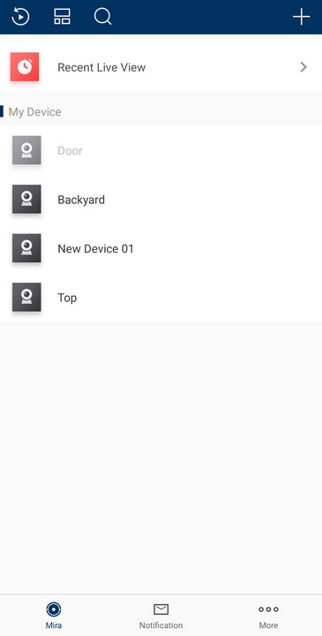Expand Recent Live View chevron arrow
The height and width of the screenshot is (636, 322).
[x=303, y=67]
